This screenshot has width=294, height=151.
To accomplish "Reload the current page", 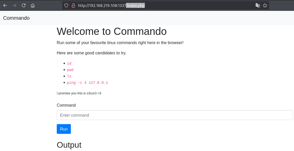I will 23,5.
